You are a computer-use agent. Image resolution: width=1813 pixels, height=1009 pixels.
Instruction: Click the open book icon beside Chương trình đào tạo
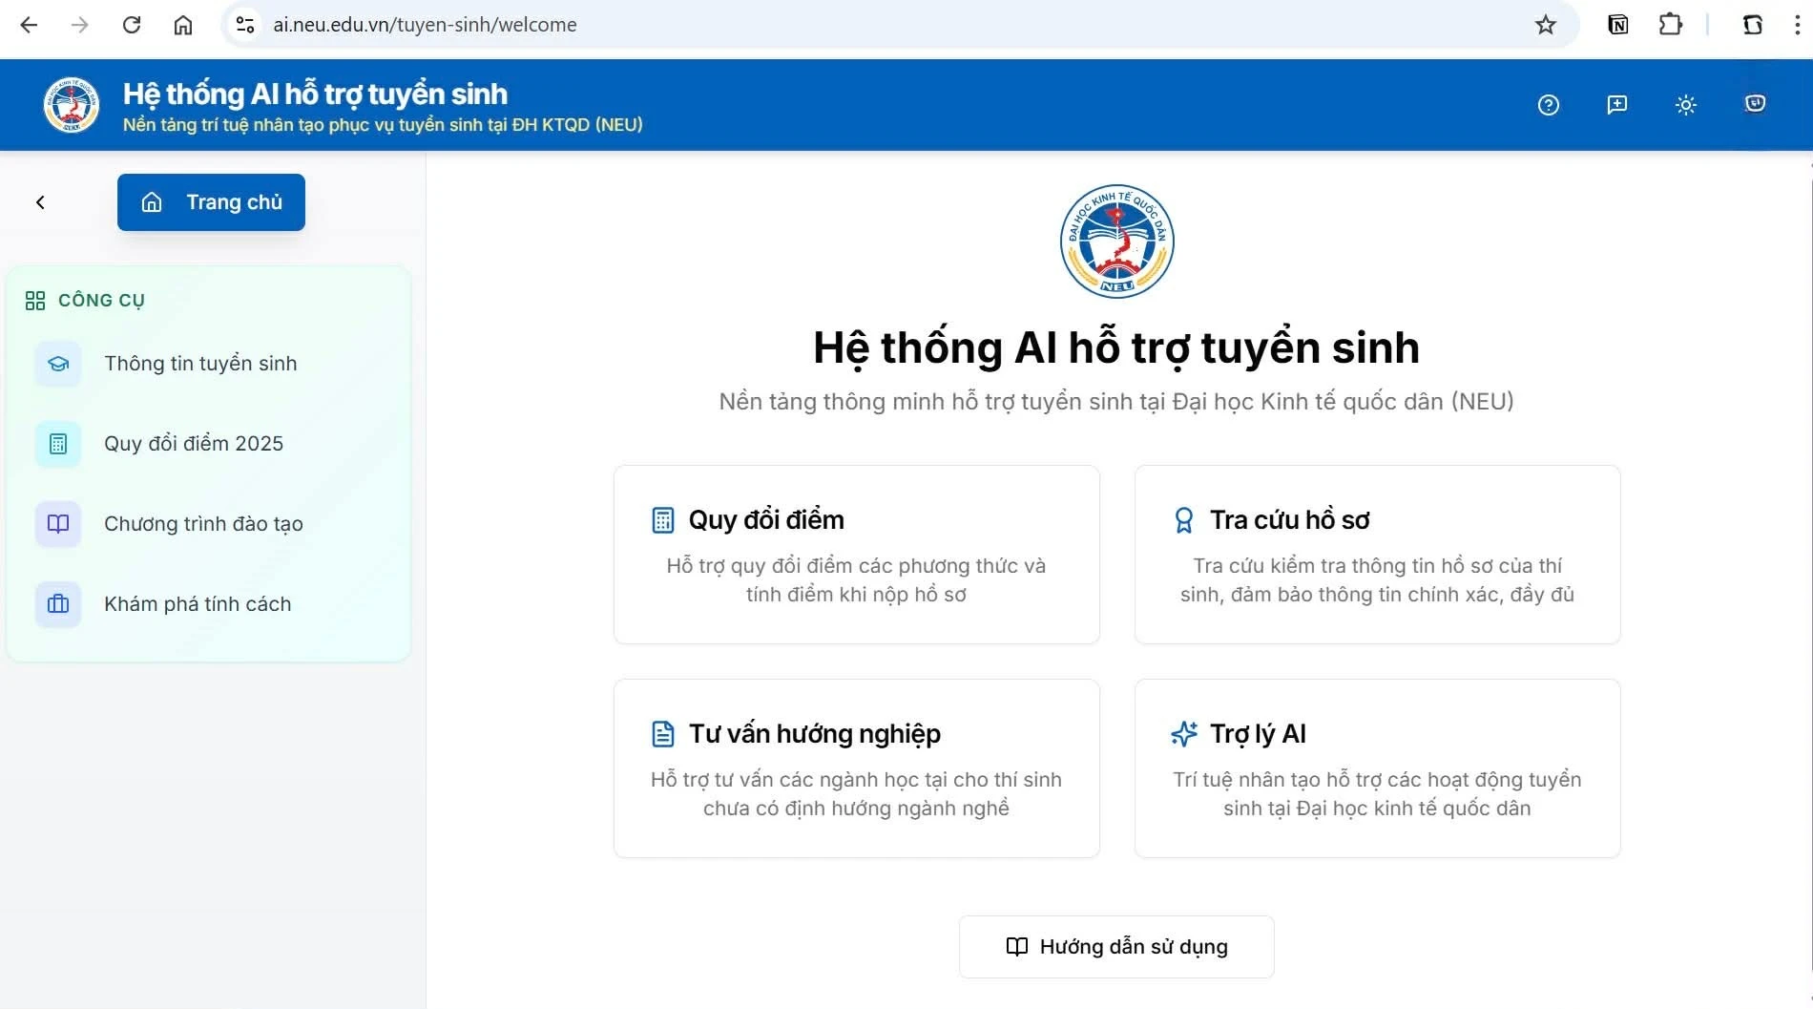[x=58, y=524]
